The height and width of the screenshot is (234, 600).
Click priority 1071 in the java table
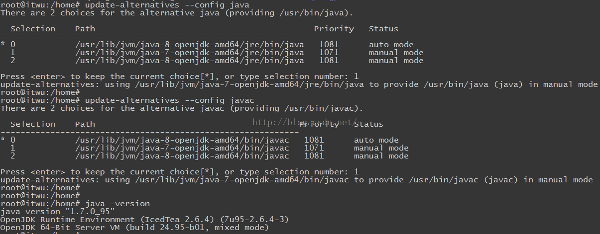click(x=329, y=53)
